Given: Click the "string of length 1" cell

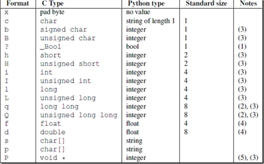Looking at the screenshot, I should tap(151, 21).
